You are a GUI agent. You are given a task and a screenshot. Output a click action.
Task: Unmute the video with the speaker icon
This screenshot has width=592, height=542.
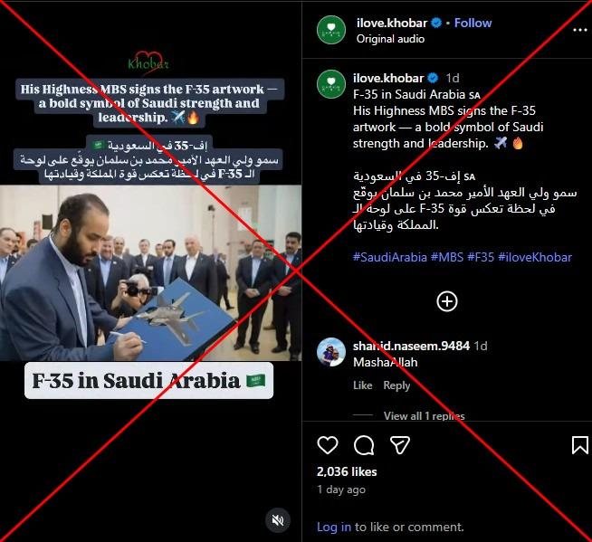[278, 520]
